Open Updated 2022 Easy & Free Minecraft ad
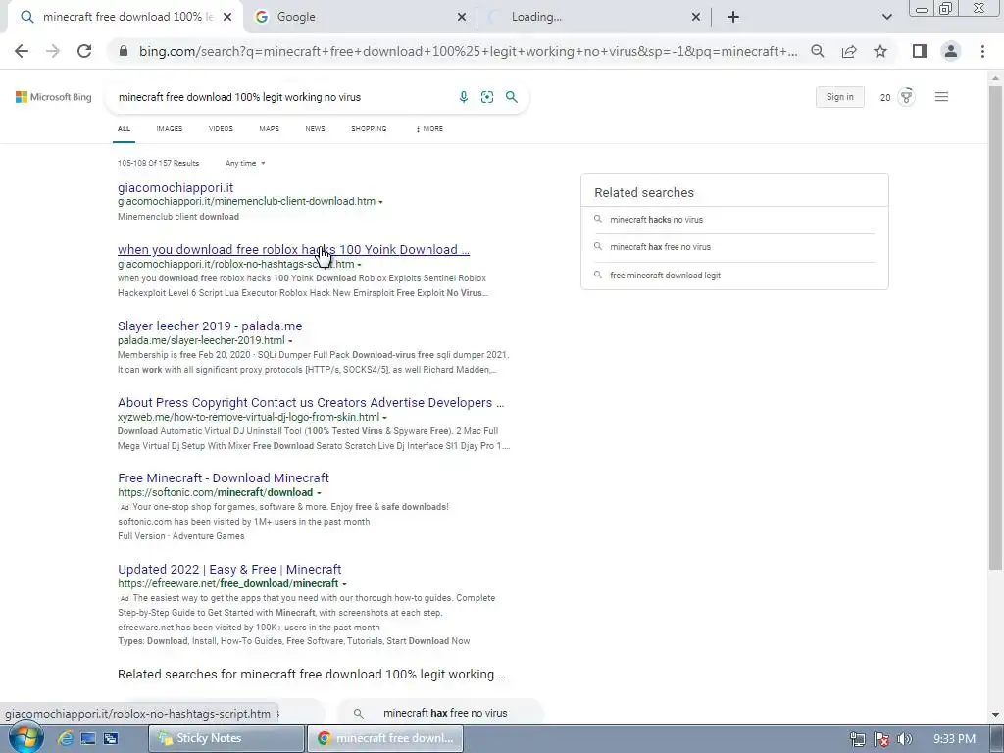 click(229, 570)
